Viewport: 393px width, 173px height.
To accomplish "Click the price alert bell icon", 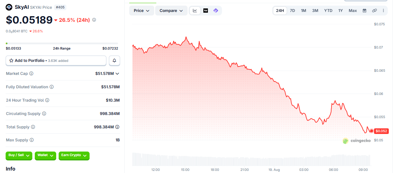I will click(x=114, y=60).
